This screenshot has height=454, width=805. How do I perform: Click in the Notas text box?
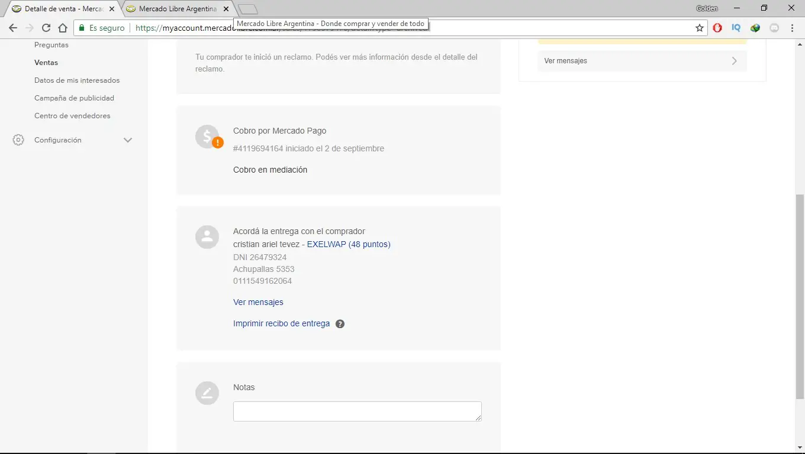tap(358, 411)
